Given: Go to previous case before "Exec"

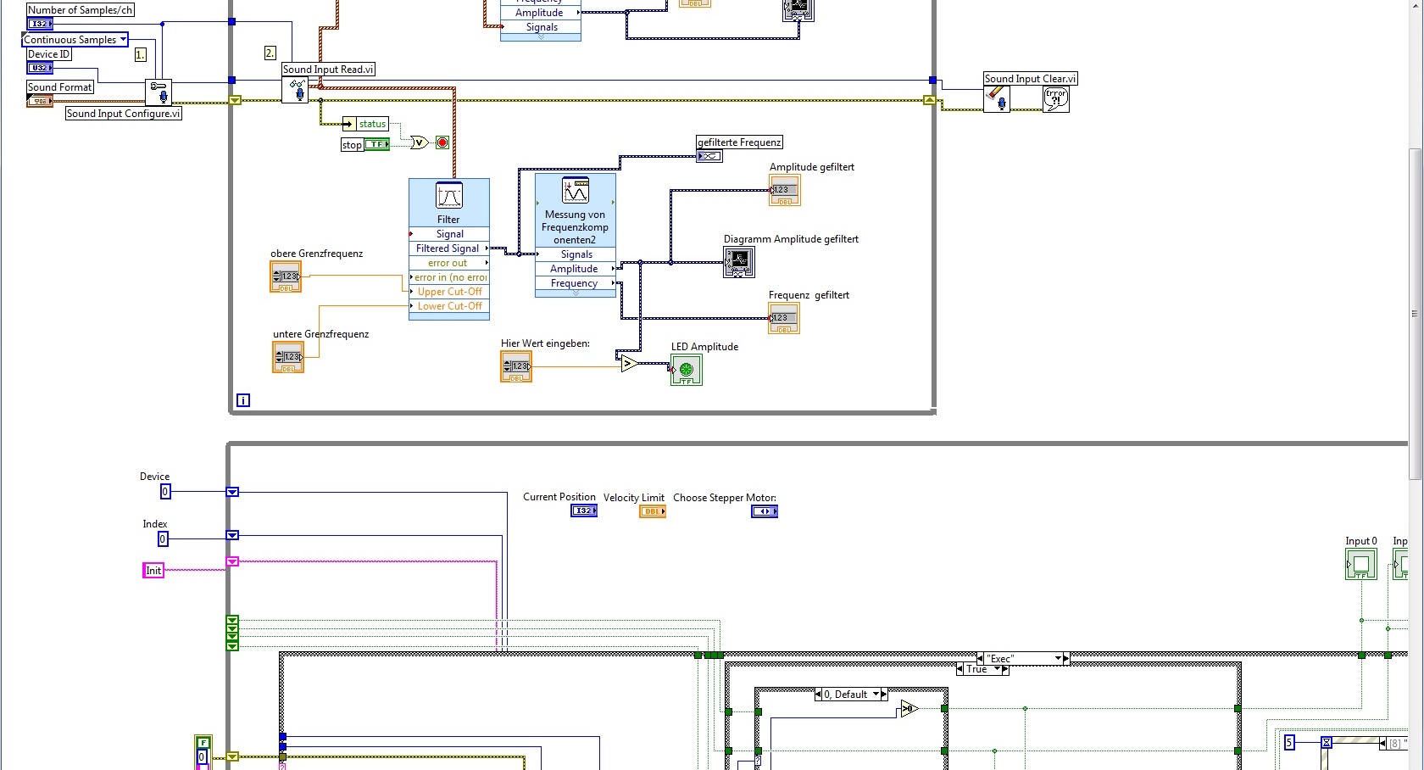Looking at the screenshot, I should tap(981, 659).
